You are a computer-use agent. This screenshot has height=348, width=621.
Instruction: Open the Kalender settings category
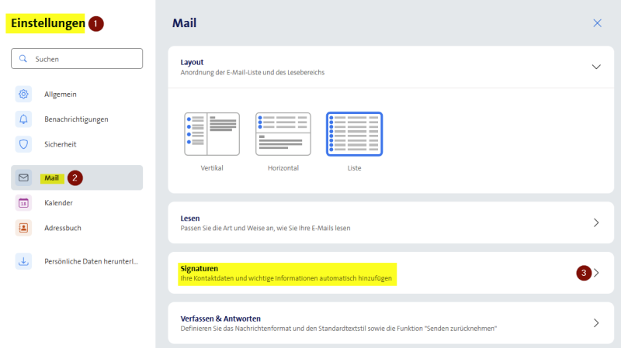(x=59, y=203)
